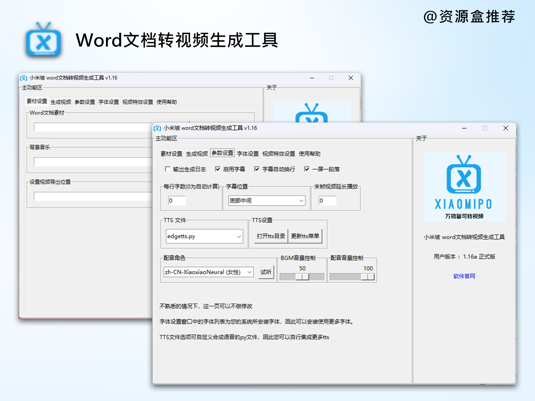Open 视频特效设置 tab in the back window
This screenshot has height=401, width=535.
click(x=138, y=102)
